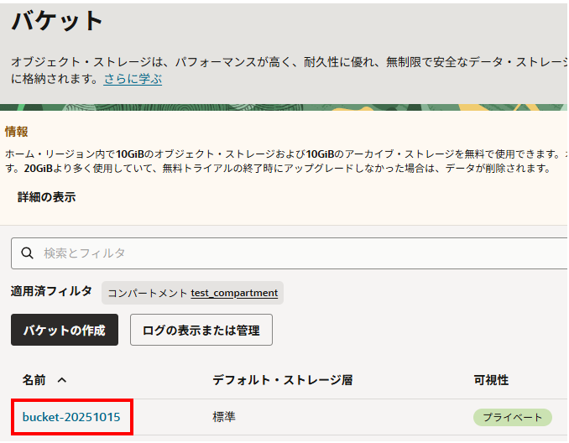569x443 pixels.
Task: Click the 標準 storage tier cell
Action: pos(224,417)
